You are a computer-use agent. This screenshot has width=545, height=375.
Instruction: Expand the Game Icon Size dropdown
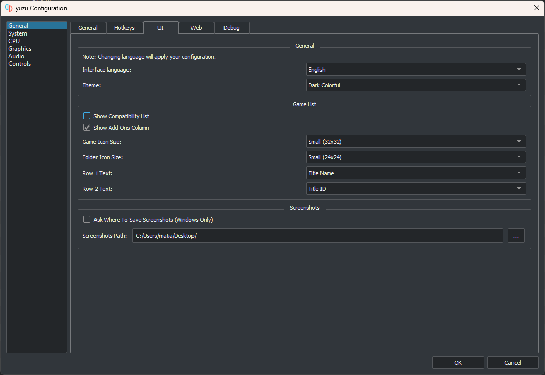(415, 142)
